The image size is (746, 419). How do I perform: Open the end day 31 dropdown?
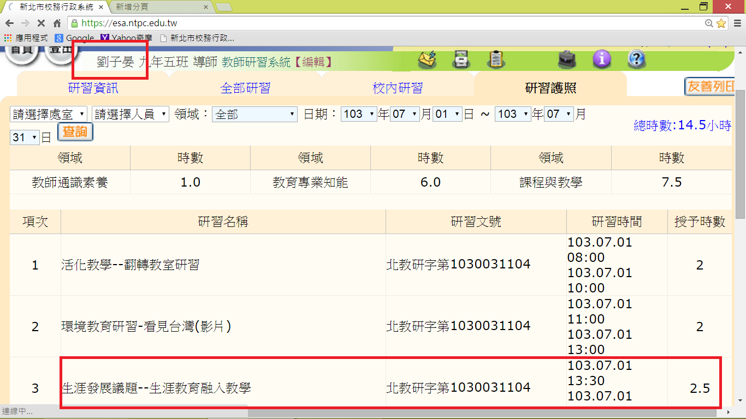point(25,137)
